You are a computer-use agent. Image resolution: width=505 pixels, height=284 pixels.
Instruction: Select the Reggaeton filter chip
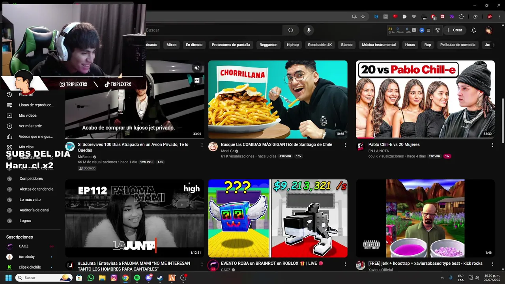pos(268,45)
